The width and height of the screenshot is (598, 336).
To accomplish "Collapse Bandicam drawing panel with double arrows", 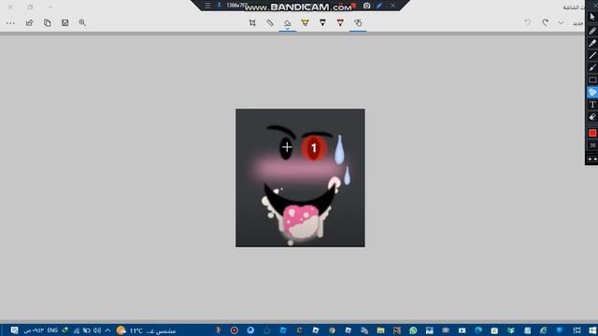I will 592,159.
